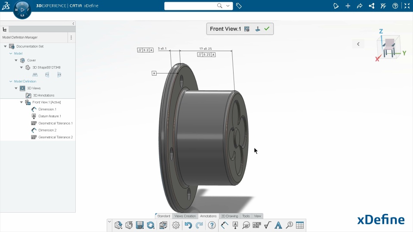Open the search options dropdown arrow

coord(228,6)
